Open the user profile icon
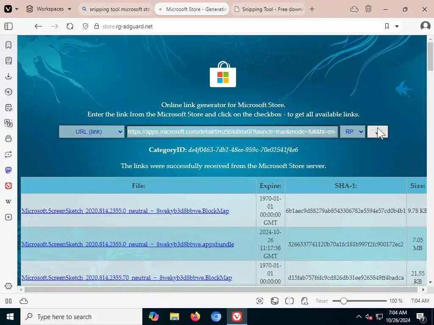The image size is (434, 325). point(425,26)
